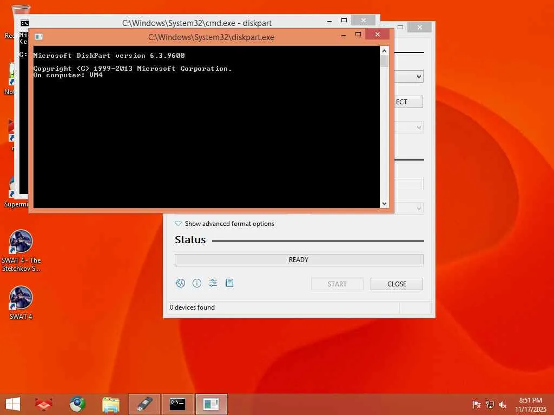Viewport: 554px width, 415px height.
Task: Click the READY status progress bar
Action: click(x=299, y=260)
